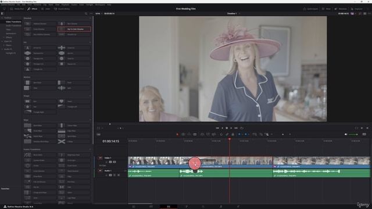Click the timeline playhead marker
This screenshot has height=209, width=372.
point(230,139)
